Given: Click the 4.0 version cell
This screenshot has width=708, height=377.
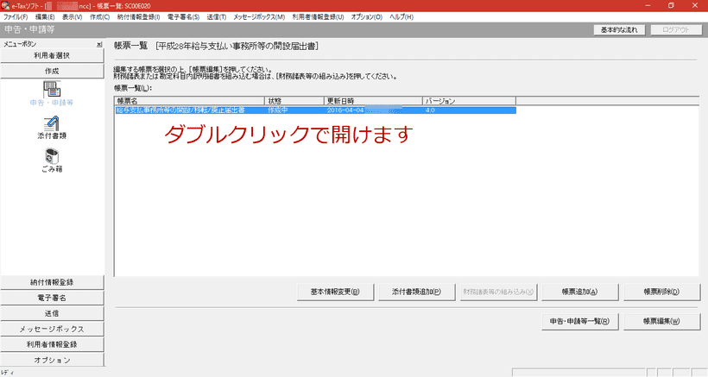Looking at the screenshot, I should [430, 110].
